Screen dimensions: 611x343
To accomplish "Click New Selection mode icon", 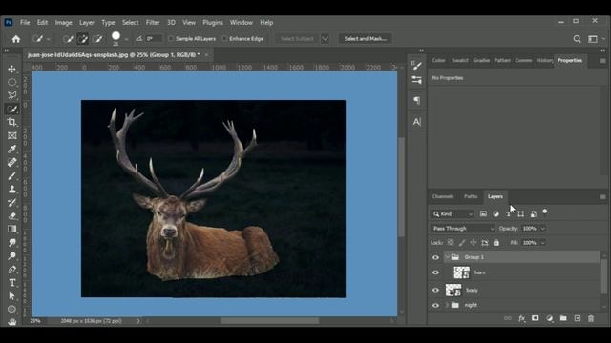I will [x=68, y=39].
